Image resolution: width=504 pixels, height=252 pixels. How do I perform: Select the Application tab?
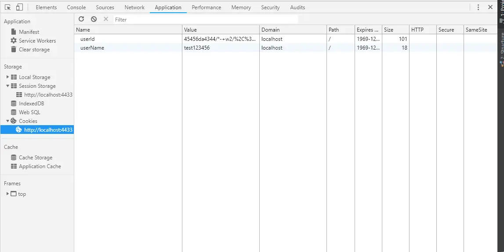tap(168, 7)
